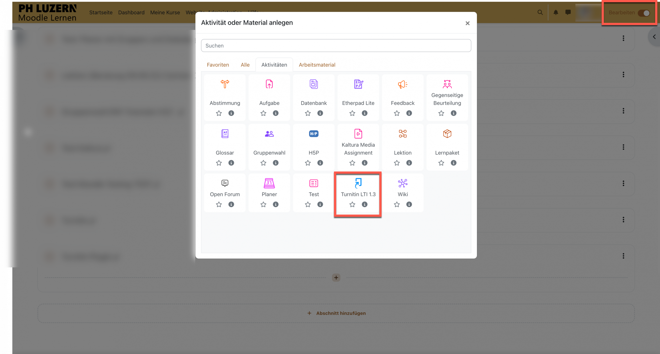The image size is (660, 354).
Task: Switch to the Favoriten tab
Action: click(x=218, y=65)
